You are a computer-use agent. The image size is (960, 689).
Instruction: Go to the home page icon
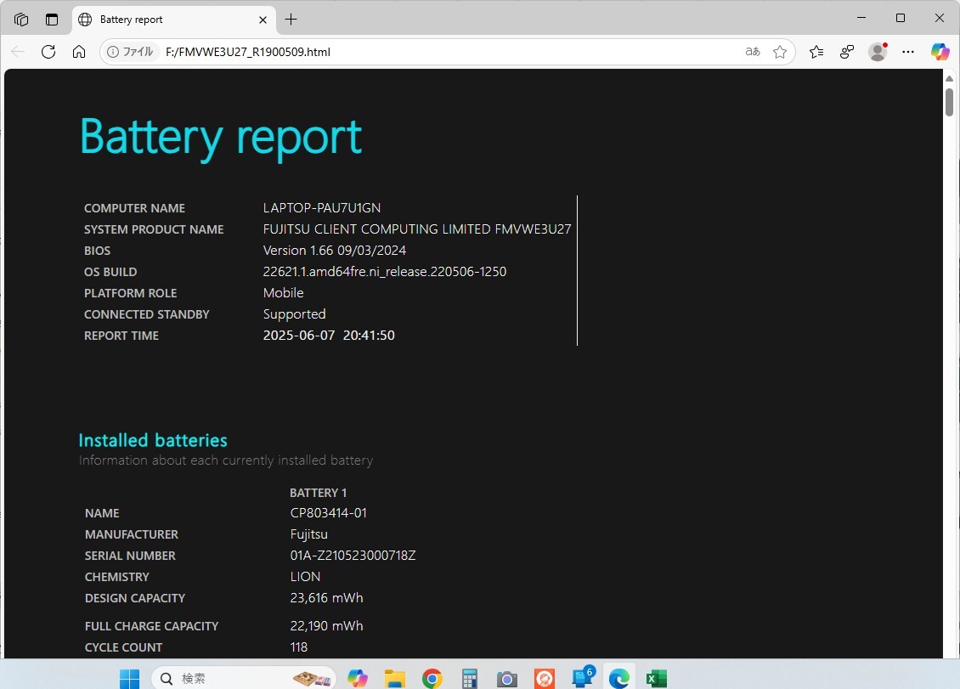point(79,52)
